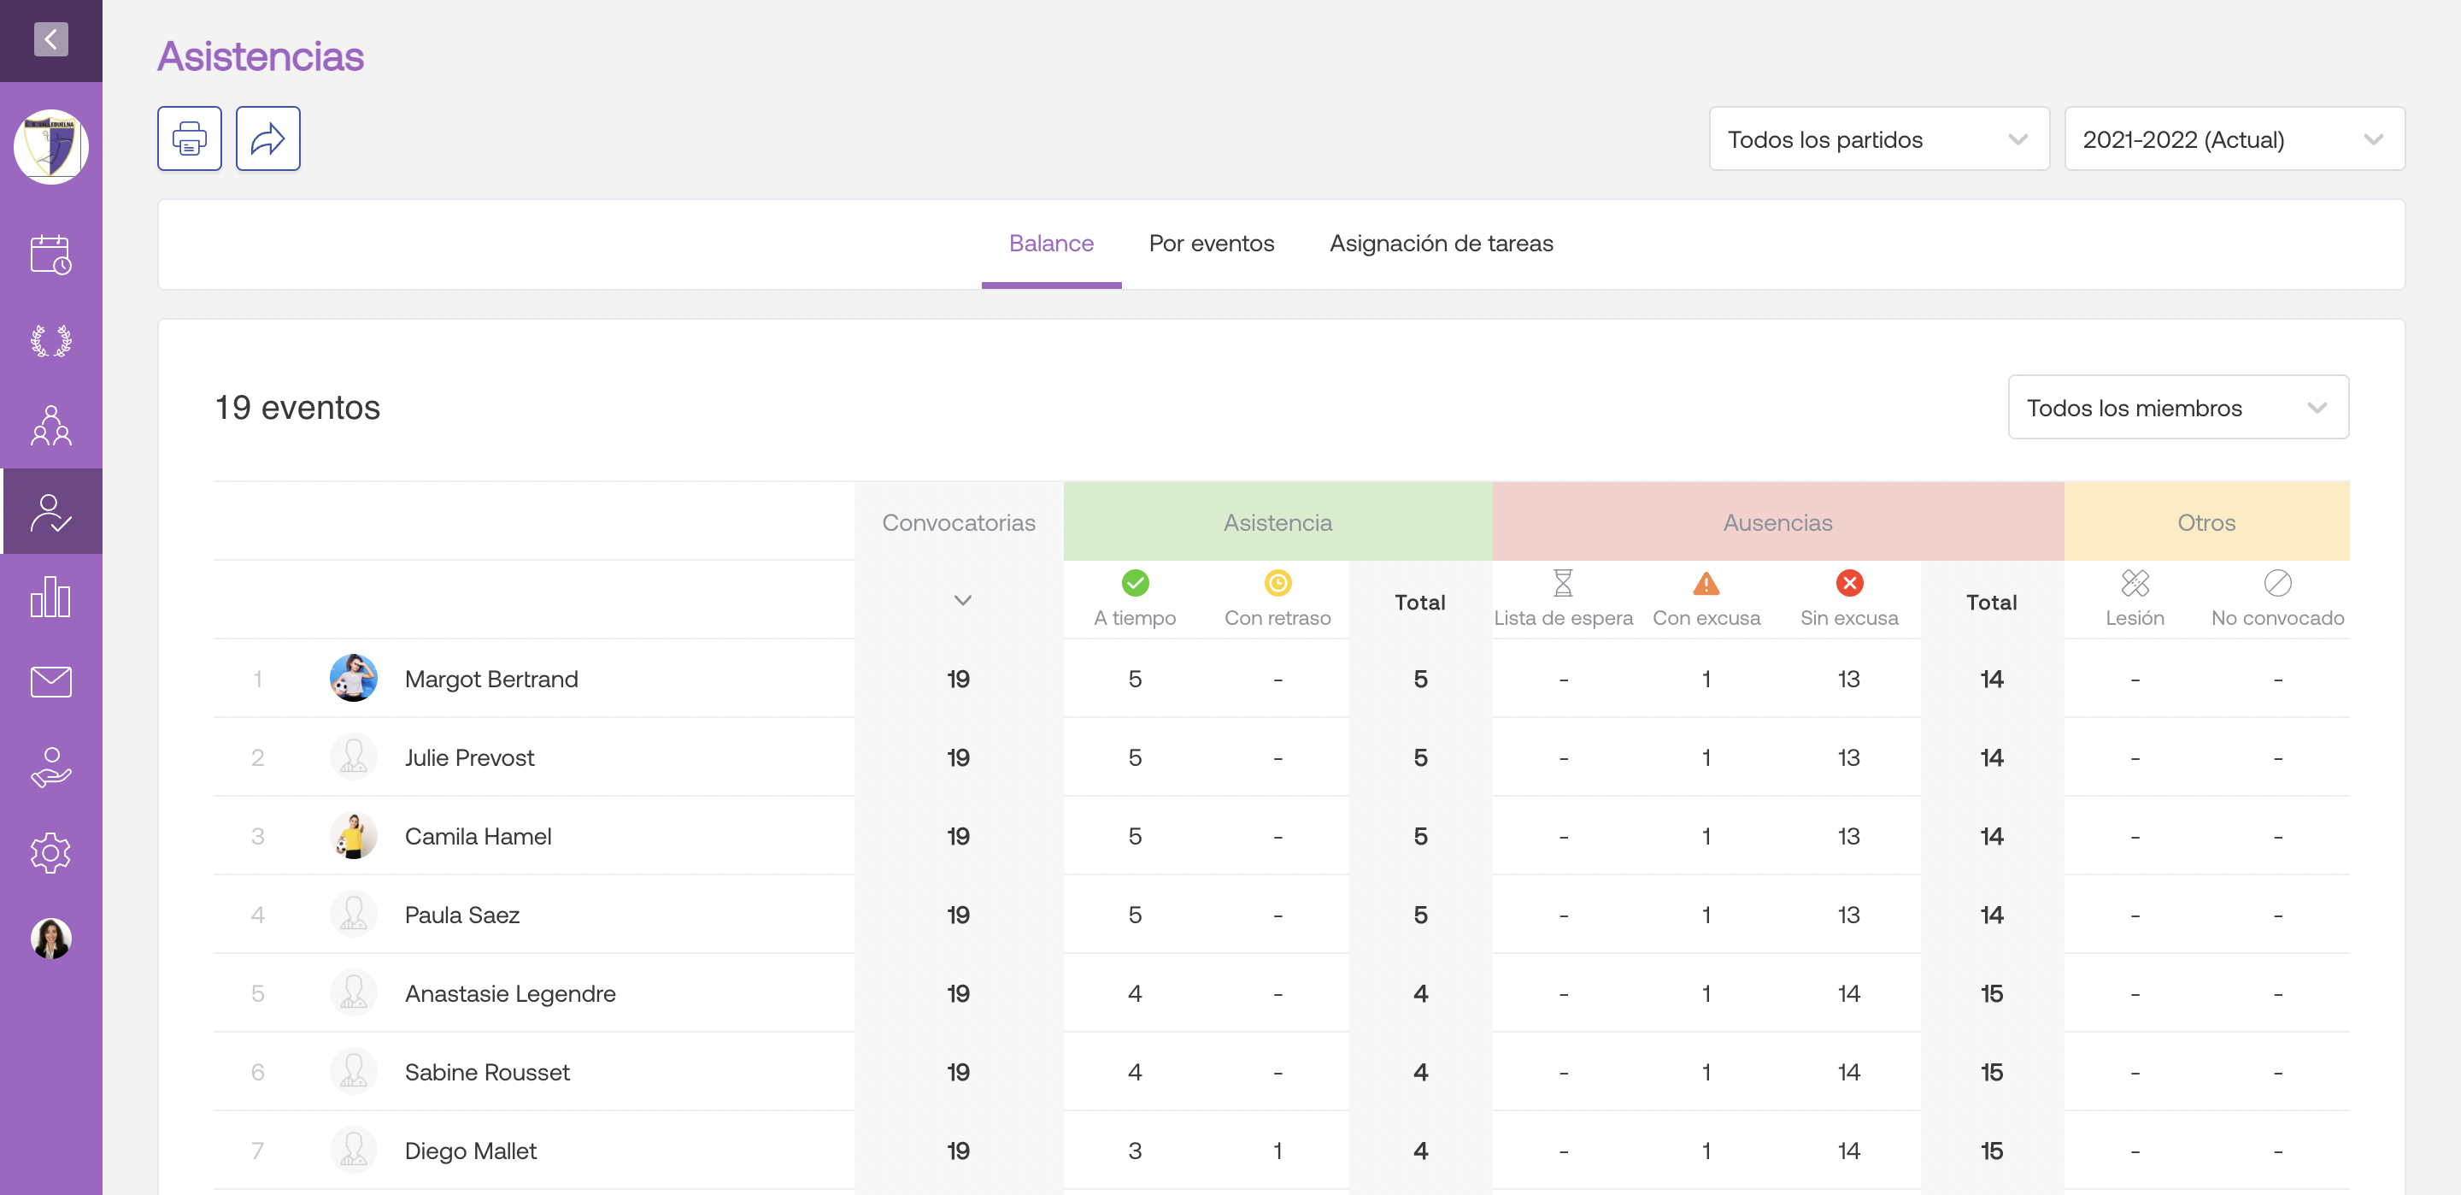Click the 19 eventos heading

click(297, 409)
